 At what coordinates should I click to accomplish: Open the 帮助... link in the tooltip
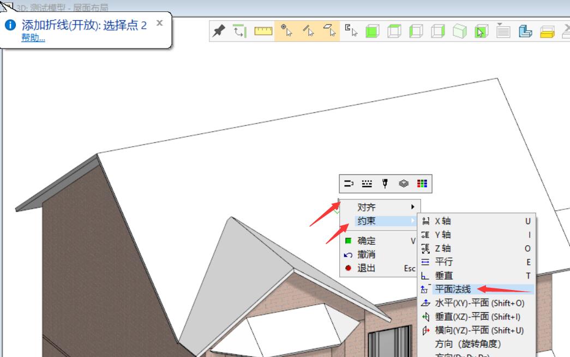33,38
